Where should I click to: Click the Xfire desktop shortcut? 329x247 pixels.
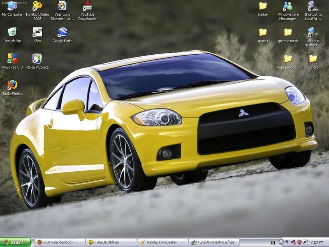37,32
